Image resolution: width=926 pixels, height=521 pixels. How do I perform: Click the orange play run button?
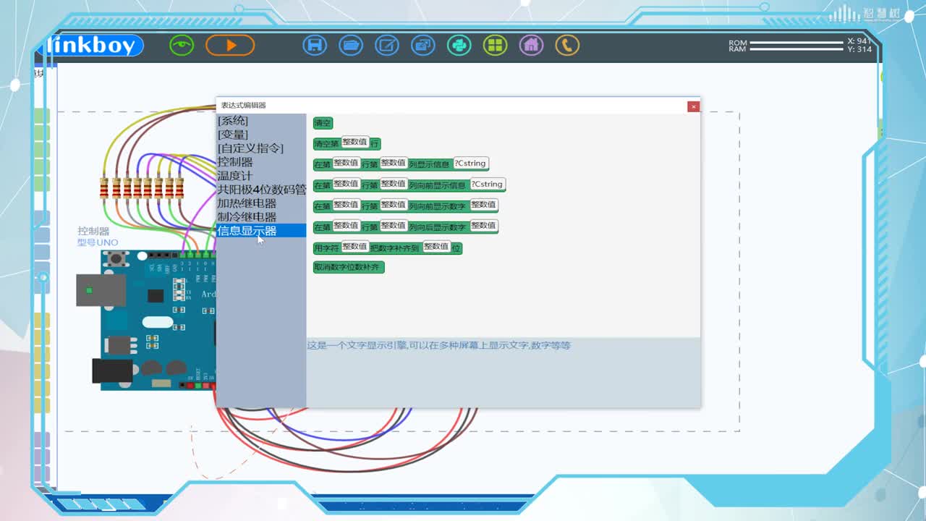(230, 45)
